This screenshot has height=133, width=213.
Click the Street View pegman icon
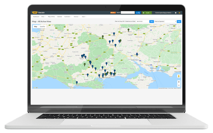[179, 75]
